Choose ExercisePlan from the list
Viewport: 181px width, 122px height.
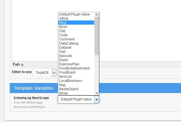pyautogui.click(x=76, y=64)
